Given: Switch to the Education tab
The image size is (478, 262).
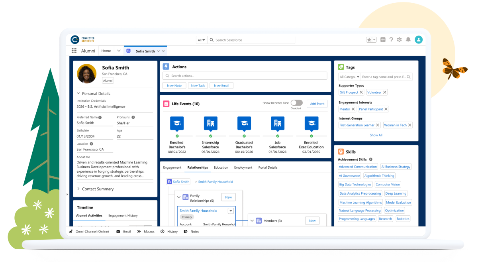Looking at the screenshot, I should (x=221, y=167).
